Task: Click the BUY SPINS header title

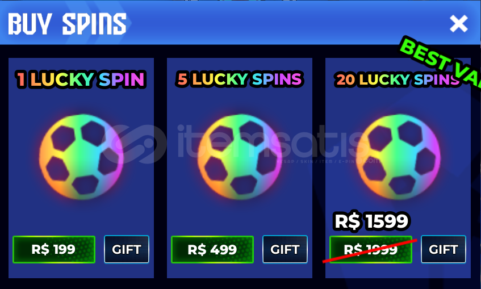Action: pos(67,24)
